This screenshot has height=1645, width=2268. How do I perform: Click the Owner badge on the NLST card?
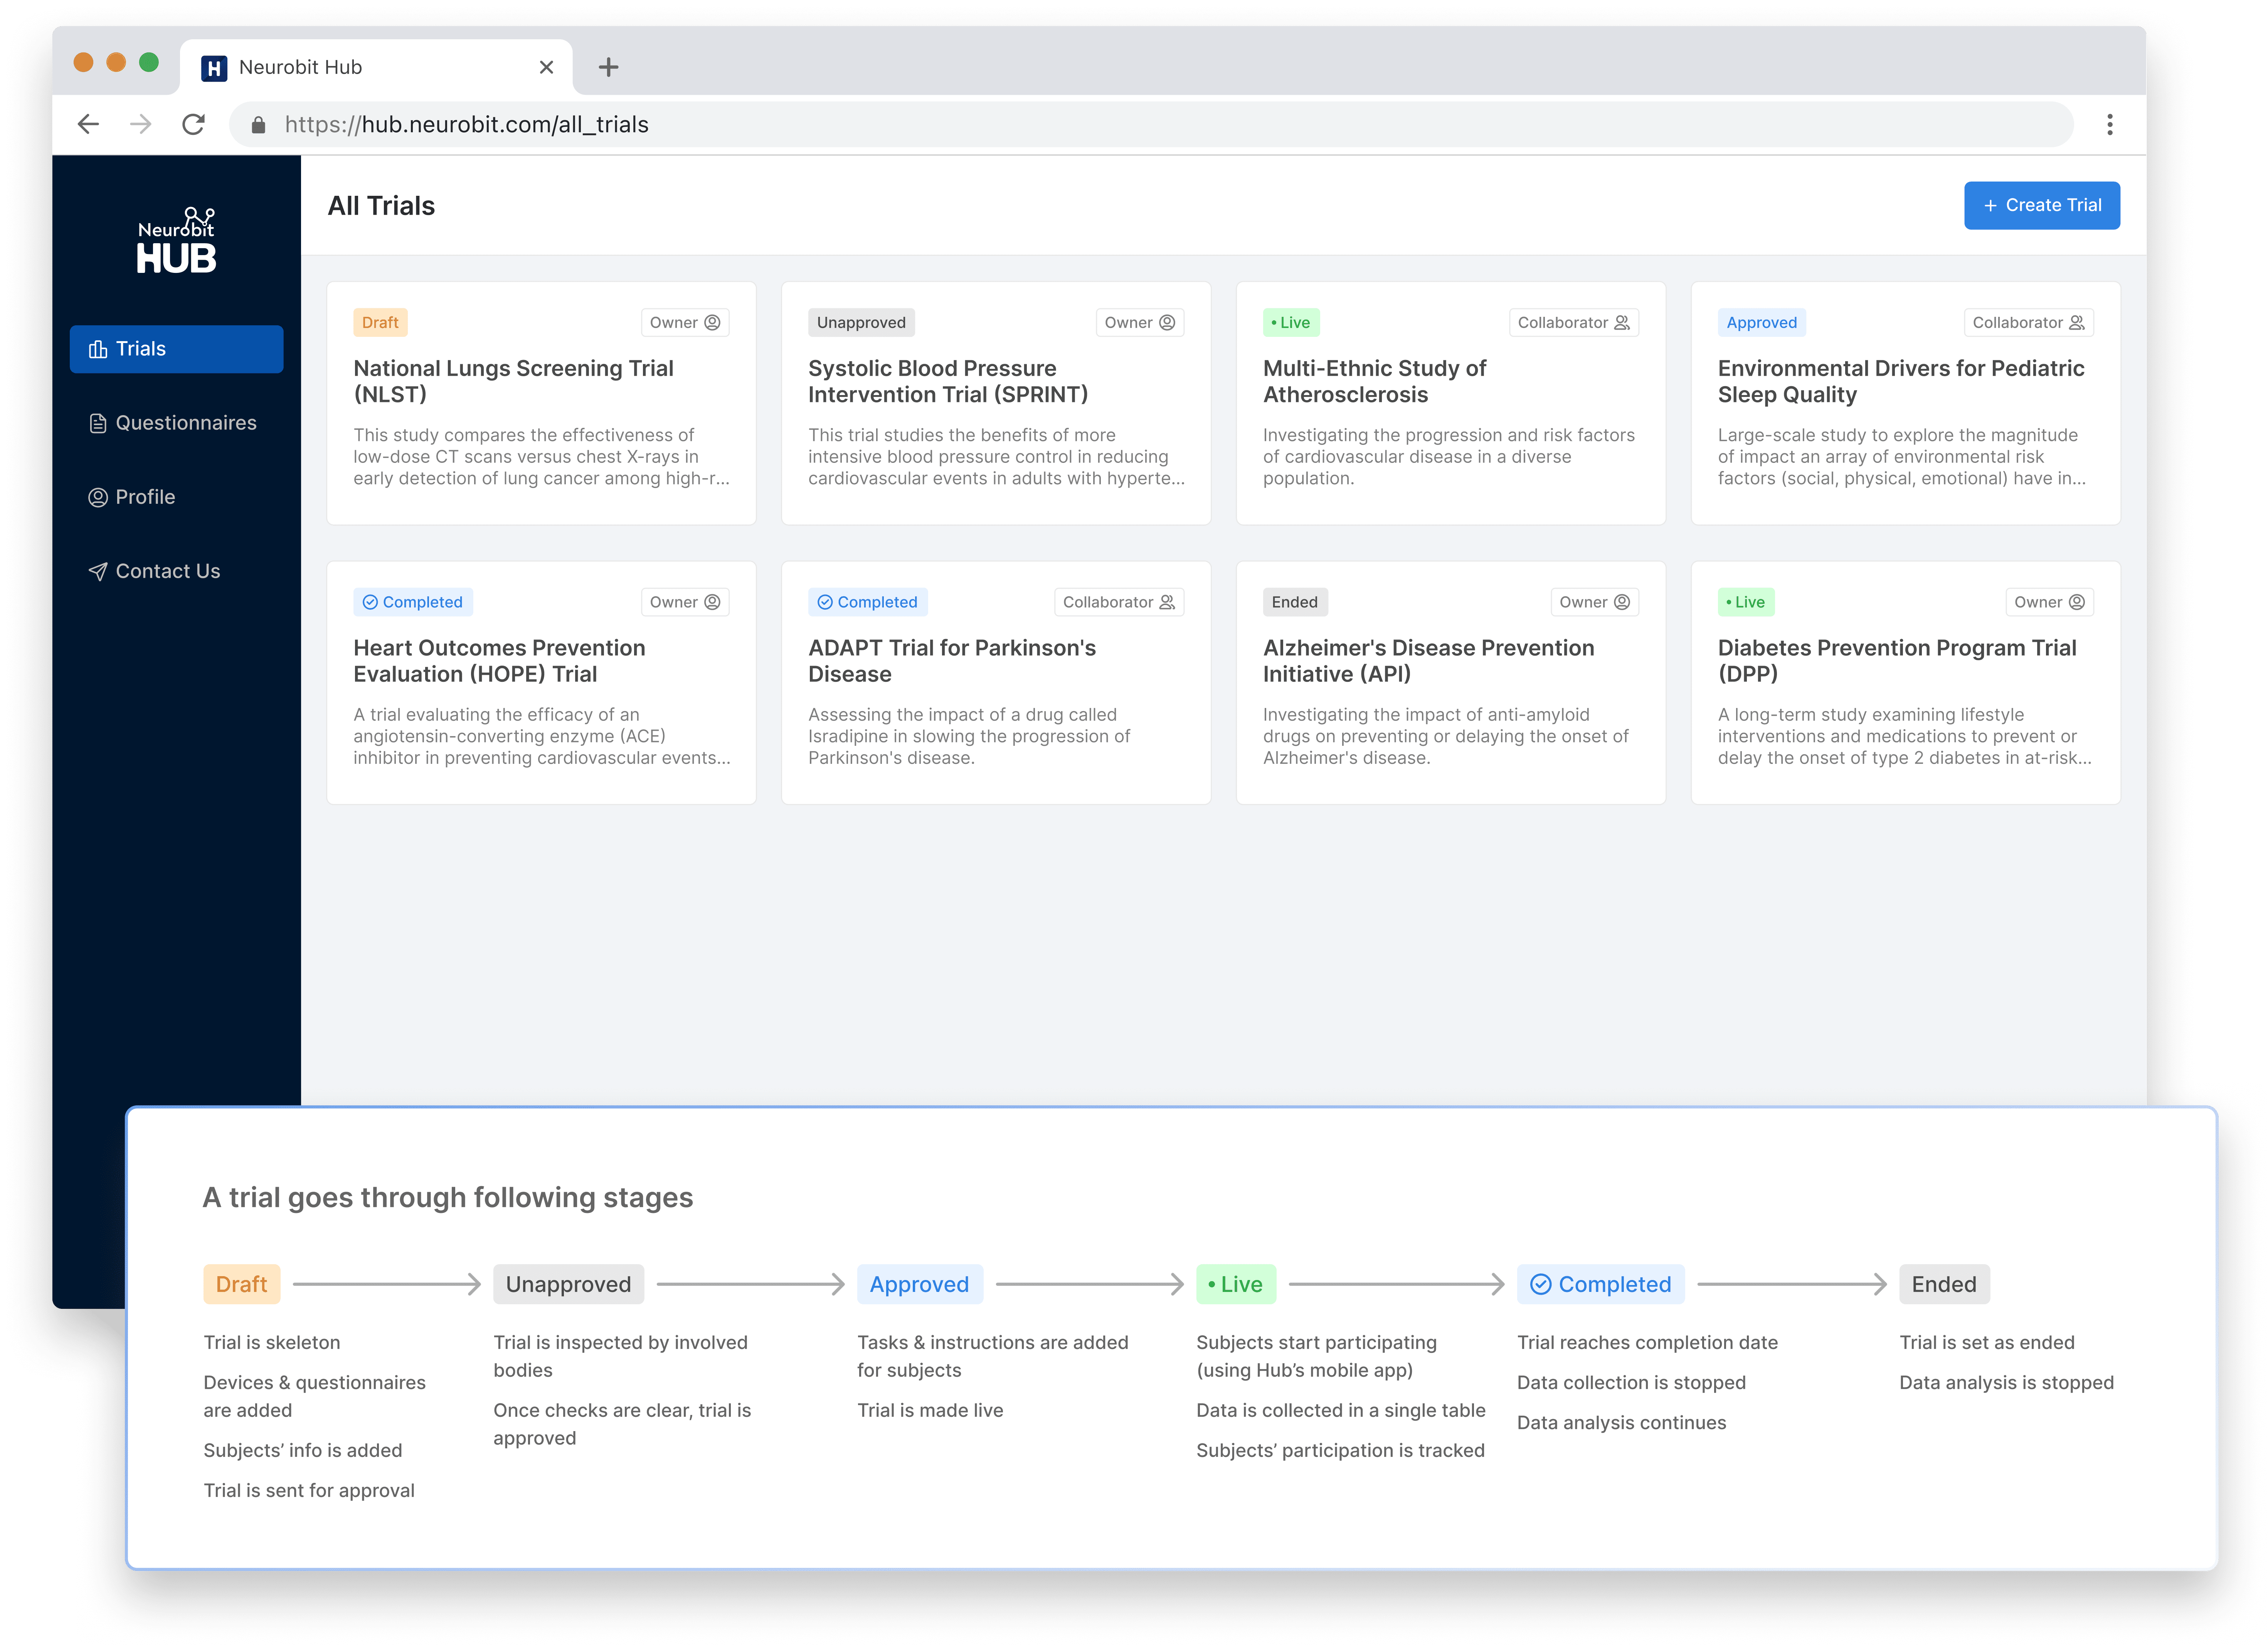pyautogui.click(x=684, y=322)
